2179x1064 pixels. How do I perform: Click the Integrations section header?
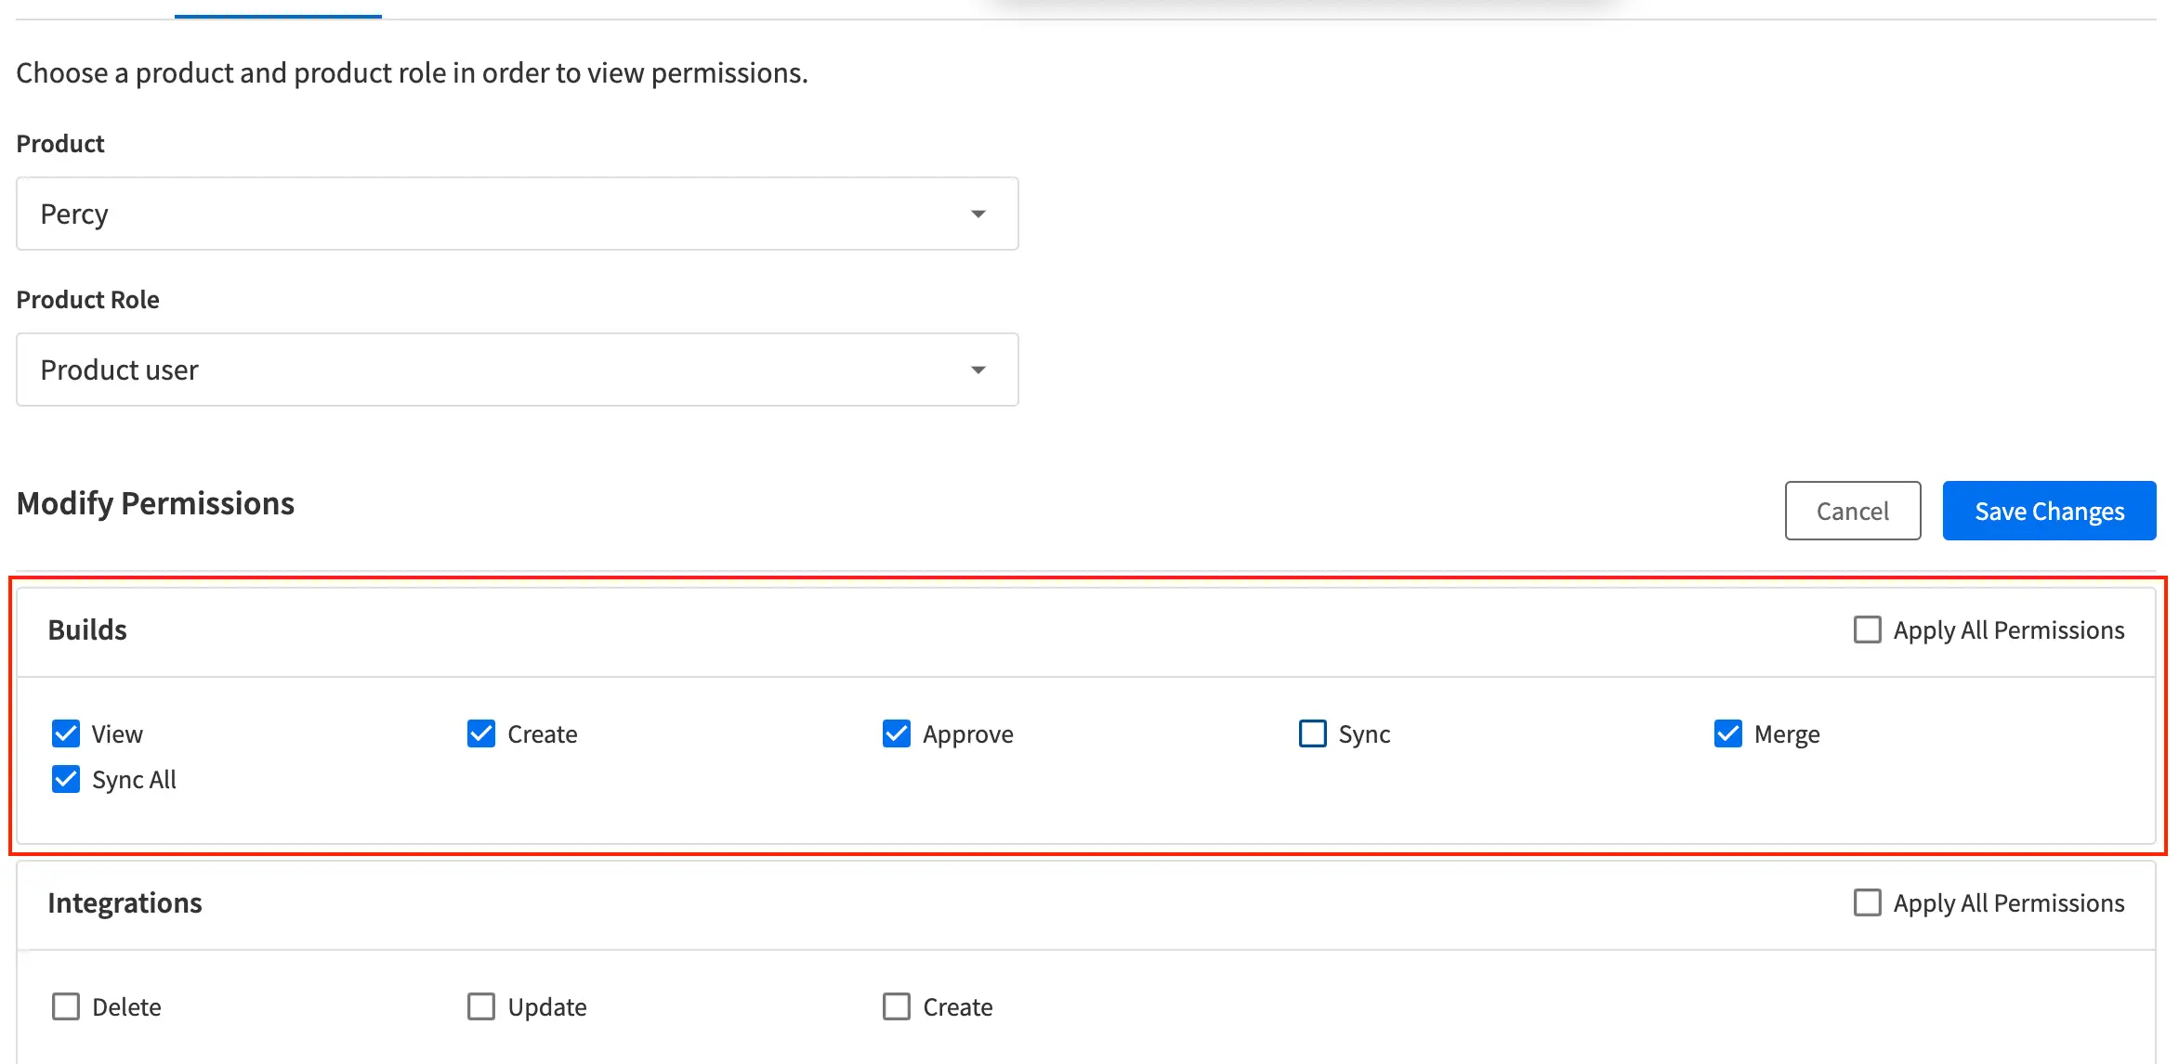pyautogui.click(x=125, y=902)
